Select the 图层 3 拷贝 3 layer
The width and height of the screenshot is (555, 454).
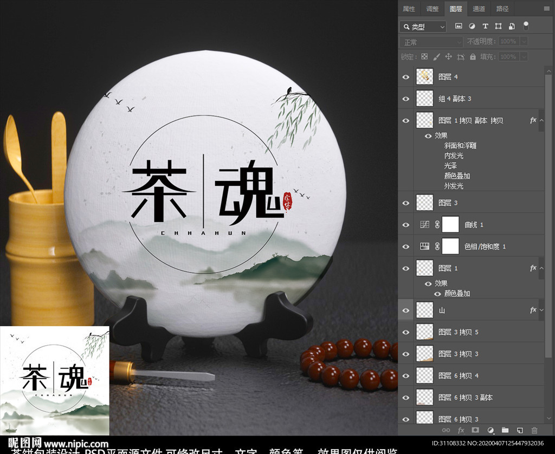point(471,354)
